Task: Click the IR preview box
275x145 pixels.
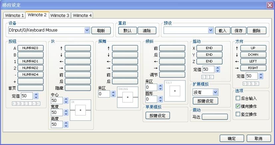Action: tap(80, 110)
